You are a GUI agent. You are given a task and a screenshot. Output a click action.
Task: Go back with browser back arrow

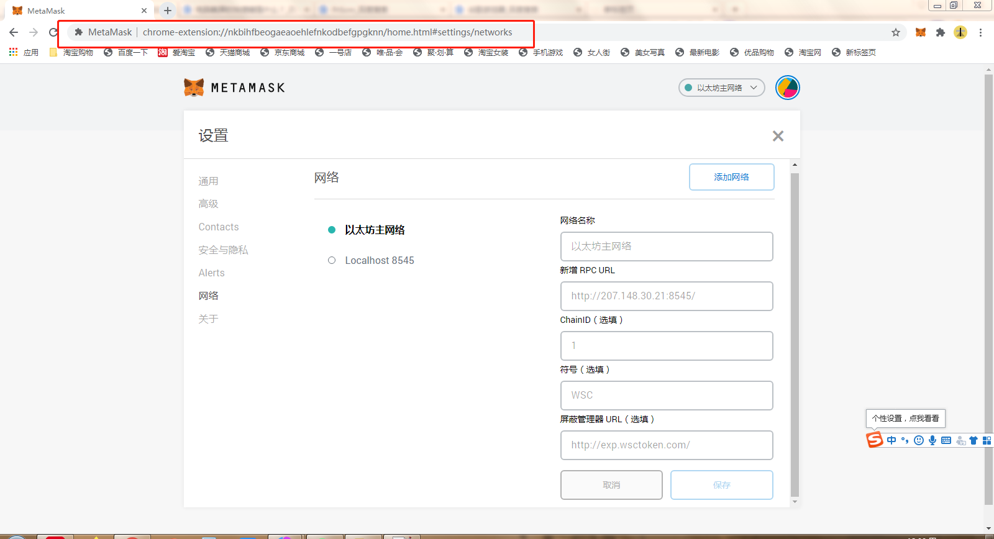[x=14, y=32]
